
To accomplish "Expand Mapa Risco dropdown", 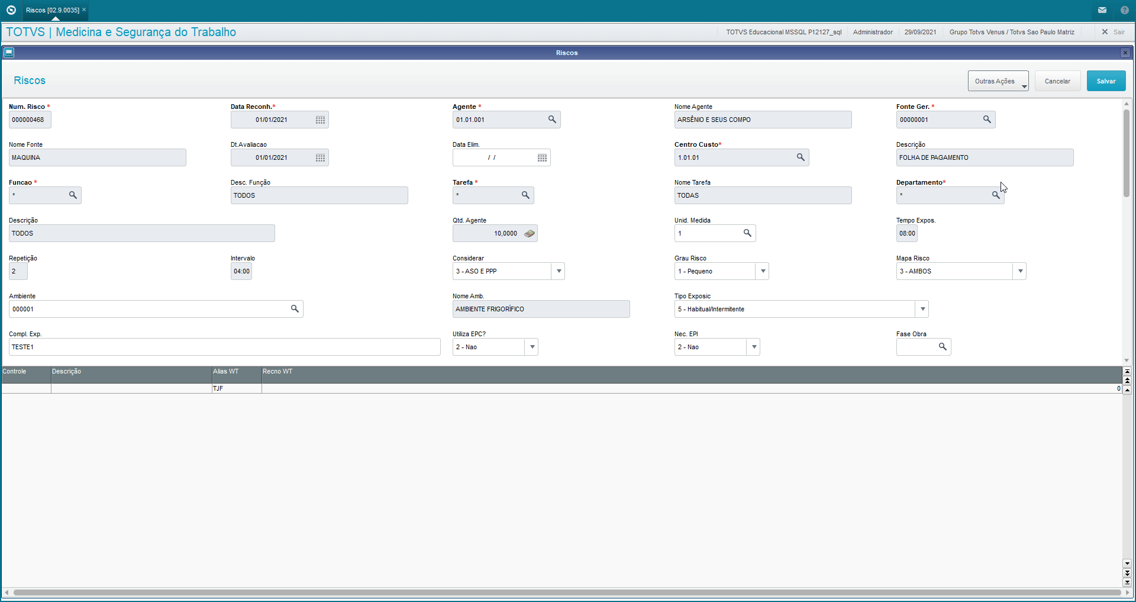I will tap(1020, 271).
